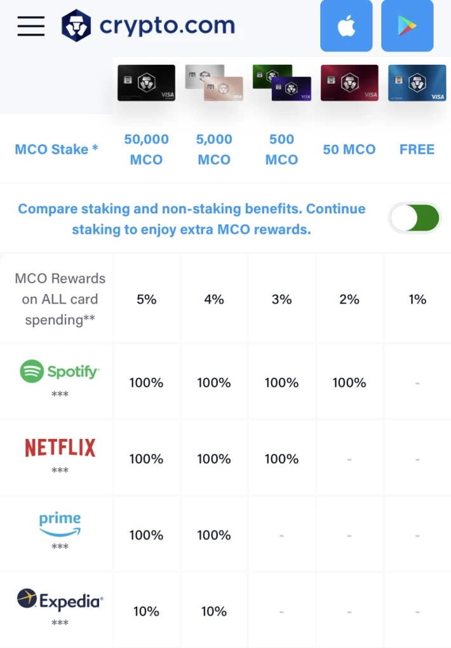Screen dimensions: 451x648
Task: Select the FREE stake tier
Action: [417, 149]
